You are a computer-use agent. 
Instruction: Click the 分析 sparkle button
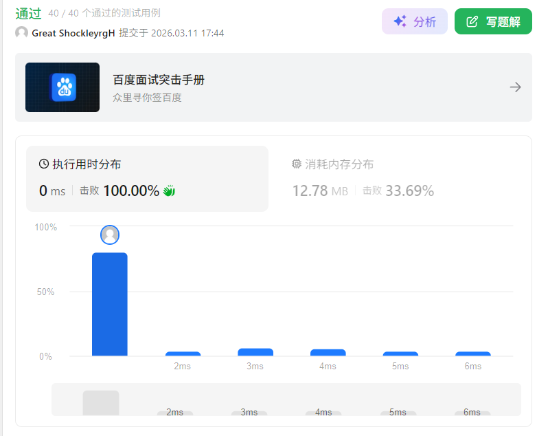[414, 21]
